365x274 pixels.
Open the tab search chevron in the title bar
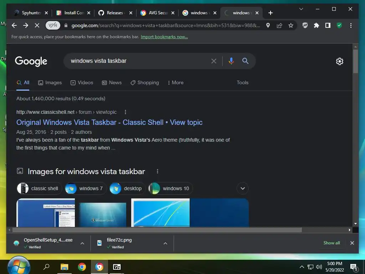tap(301, 9)
